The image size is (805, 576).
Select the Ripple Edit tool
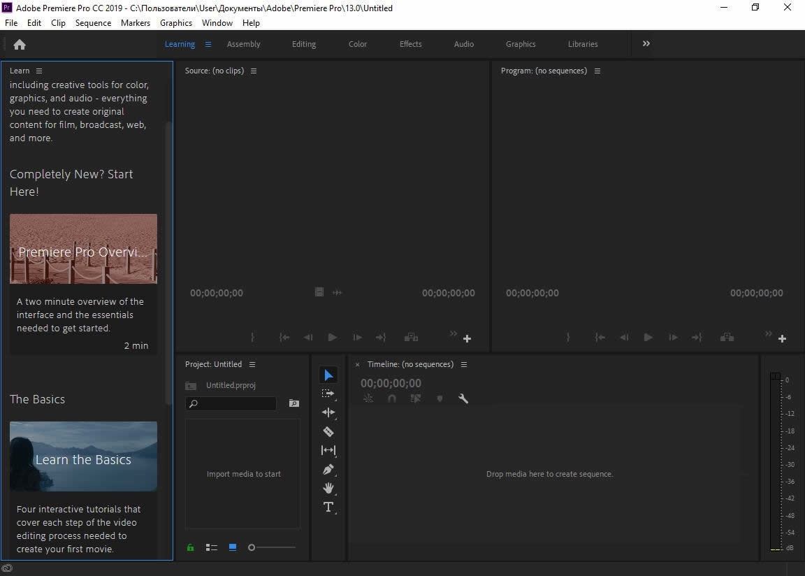328,412
